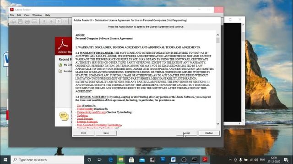Save the license agreement with Save button

tap(106, 133)
